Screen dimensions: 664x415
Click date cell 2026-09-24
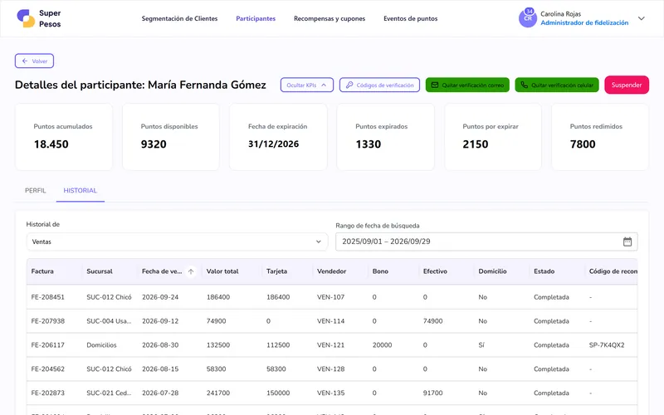click(160, 297)
